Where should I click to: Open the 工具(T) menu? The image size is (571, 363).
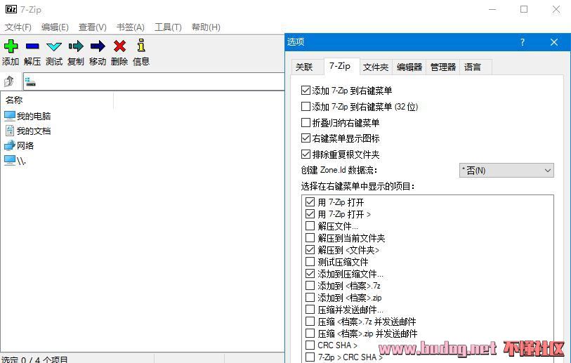point(168,27)
